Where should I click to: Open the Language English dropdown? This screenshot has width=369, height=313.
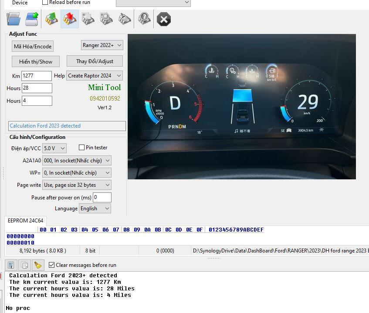pos(95,209)
